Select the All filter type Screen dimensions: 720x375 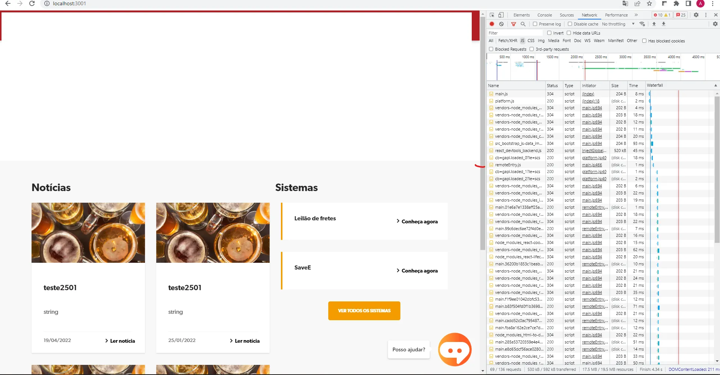click(x=491, y=41)
